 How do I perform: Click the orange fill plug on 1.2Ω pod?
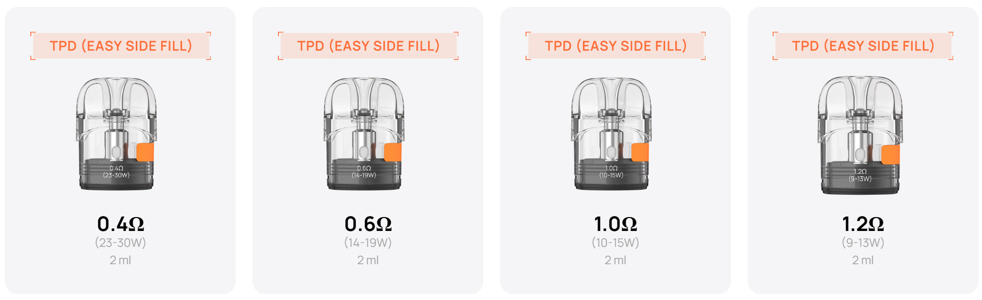891,154
